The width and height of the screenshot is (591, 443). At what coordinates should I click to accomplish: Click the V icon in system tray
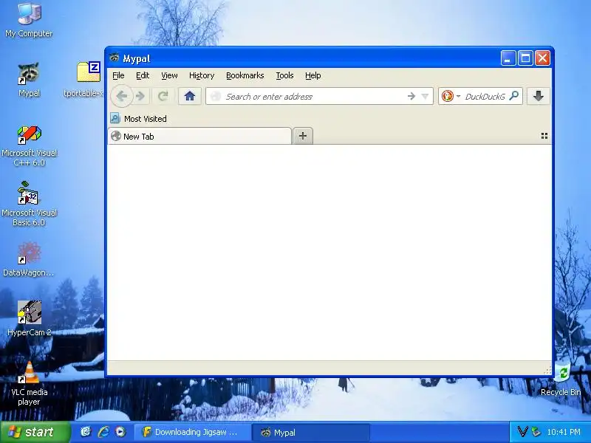[522, 432]
